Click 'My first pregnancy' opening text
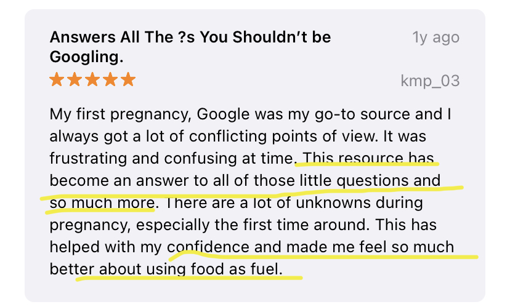The width and height of the screenshot is (510, 307). [119, 114]
